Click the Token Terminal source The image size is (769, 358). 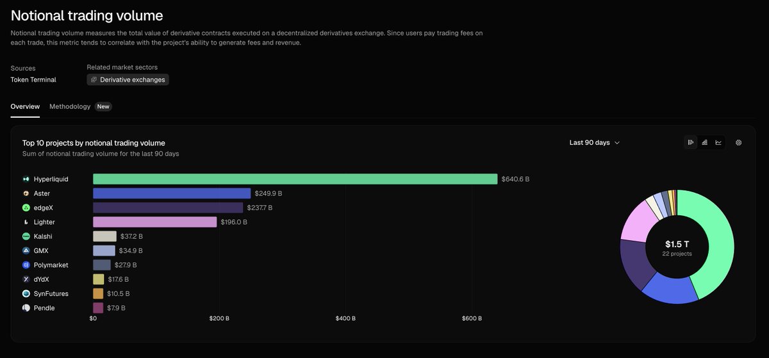(x=33, y=80)
